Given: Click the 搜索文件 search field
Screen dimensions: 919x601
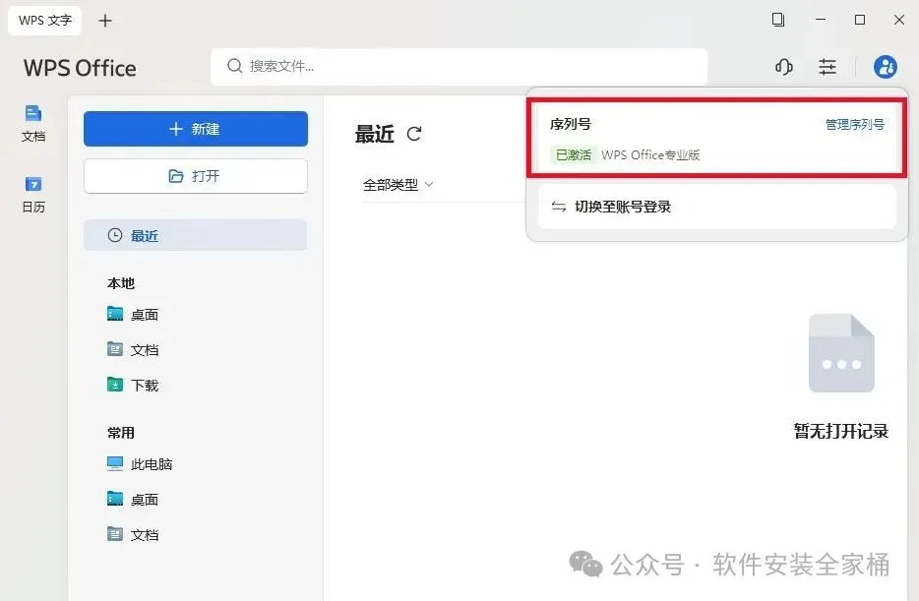Looking at the screenshot, I should click(x=459, y=66).
